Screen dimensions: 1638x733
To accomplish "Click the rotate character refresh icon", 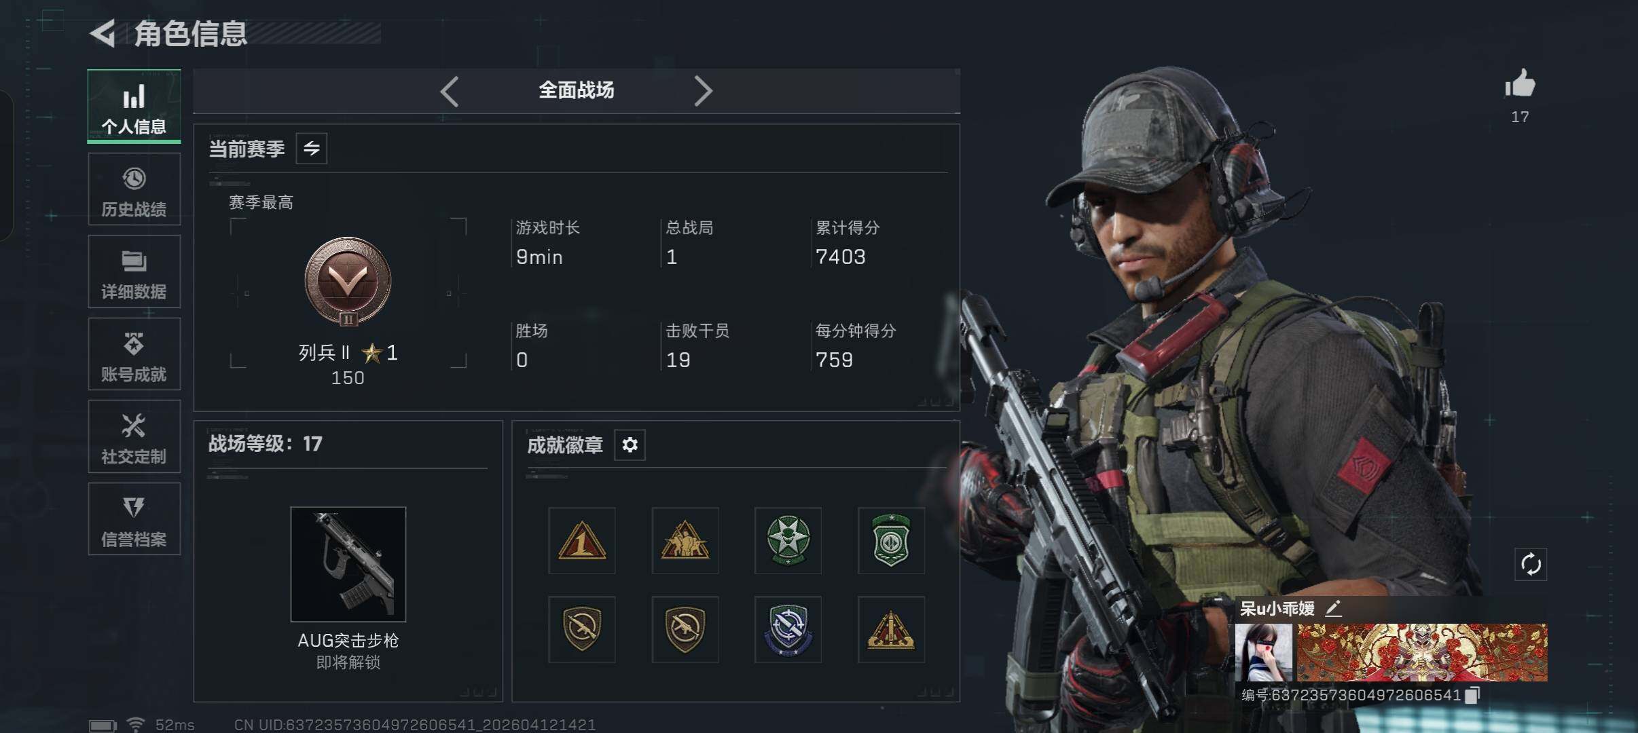I will click(1531, 565).
